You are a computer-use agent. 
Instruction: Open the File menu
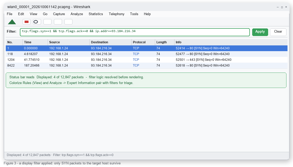9,14
